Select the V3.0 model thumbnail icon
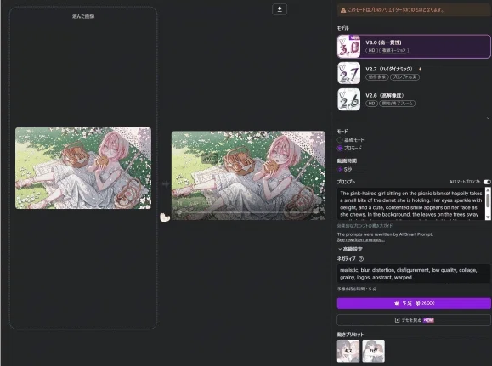Viewport: 492px width, 366px height. pos(349,47)
